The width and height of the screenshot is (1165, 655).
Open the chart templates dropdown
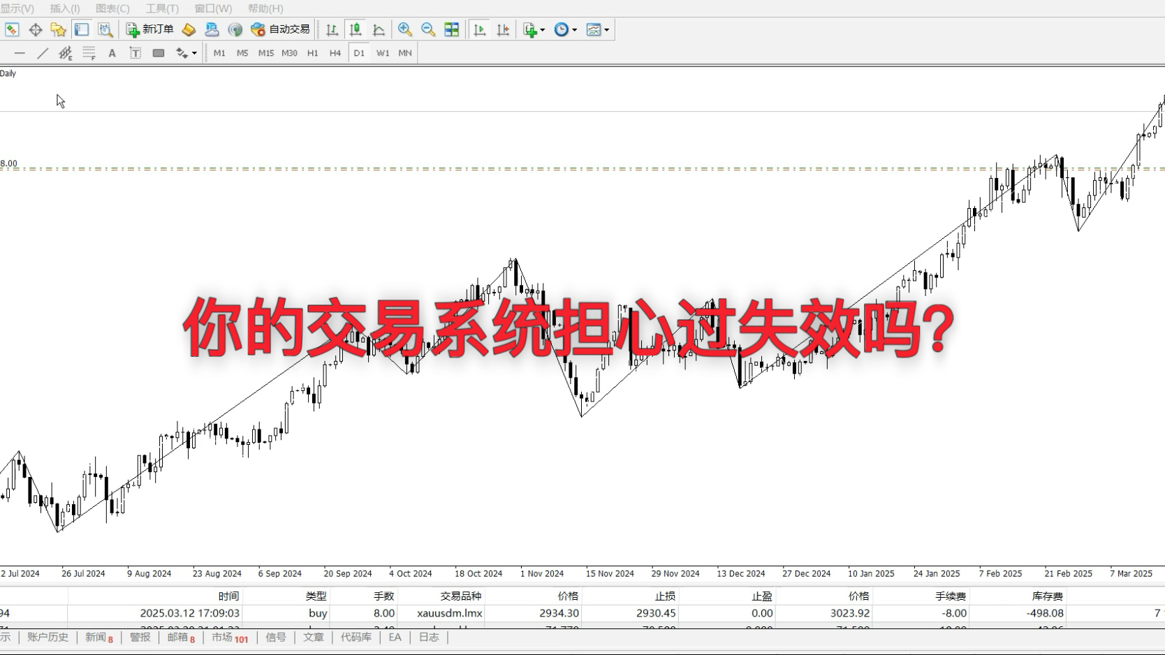598,29
